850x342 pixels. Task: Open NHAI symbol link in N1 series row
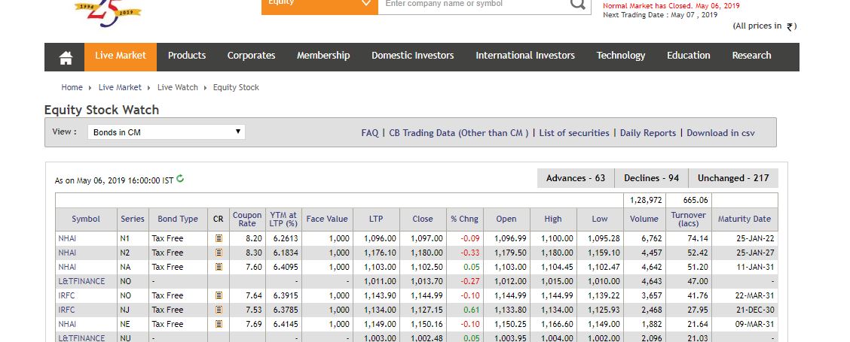tap(67, 238)
